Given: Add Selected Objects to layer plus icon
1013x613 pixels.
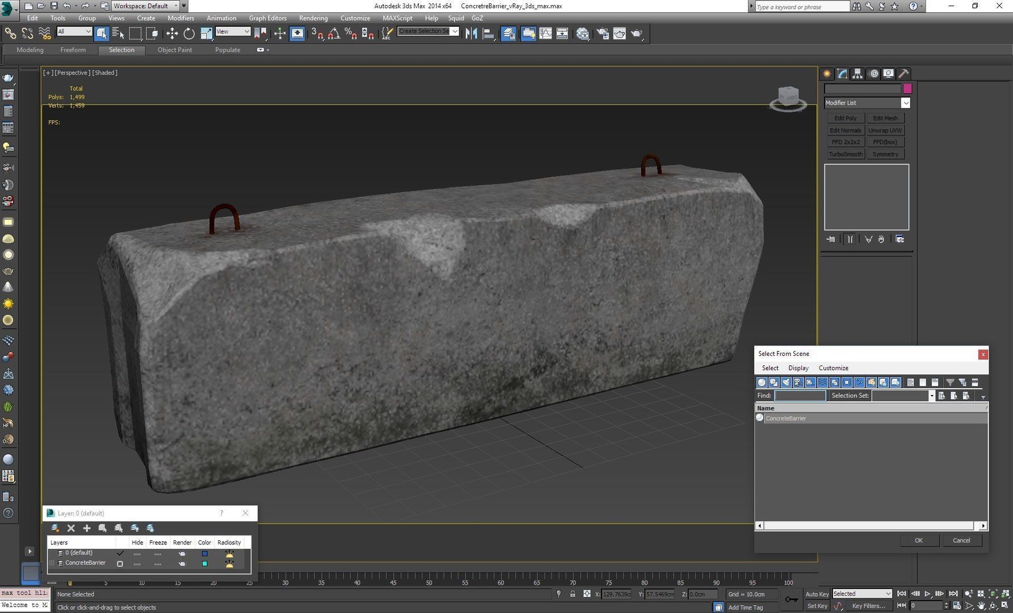Looking at the screenshot, I should (87, 528).
